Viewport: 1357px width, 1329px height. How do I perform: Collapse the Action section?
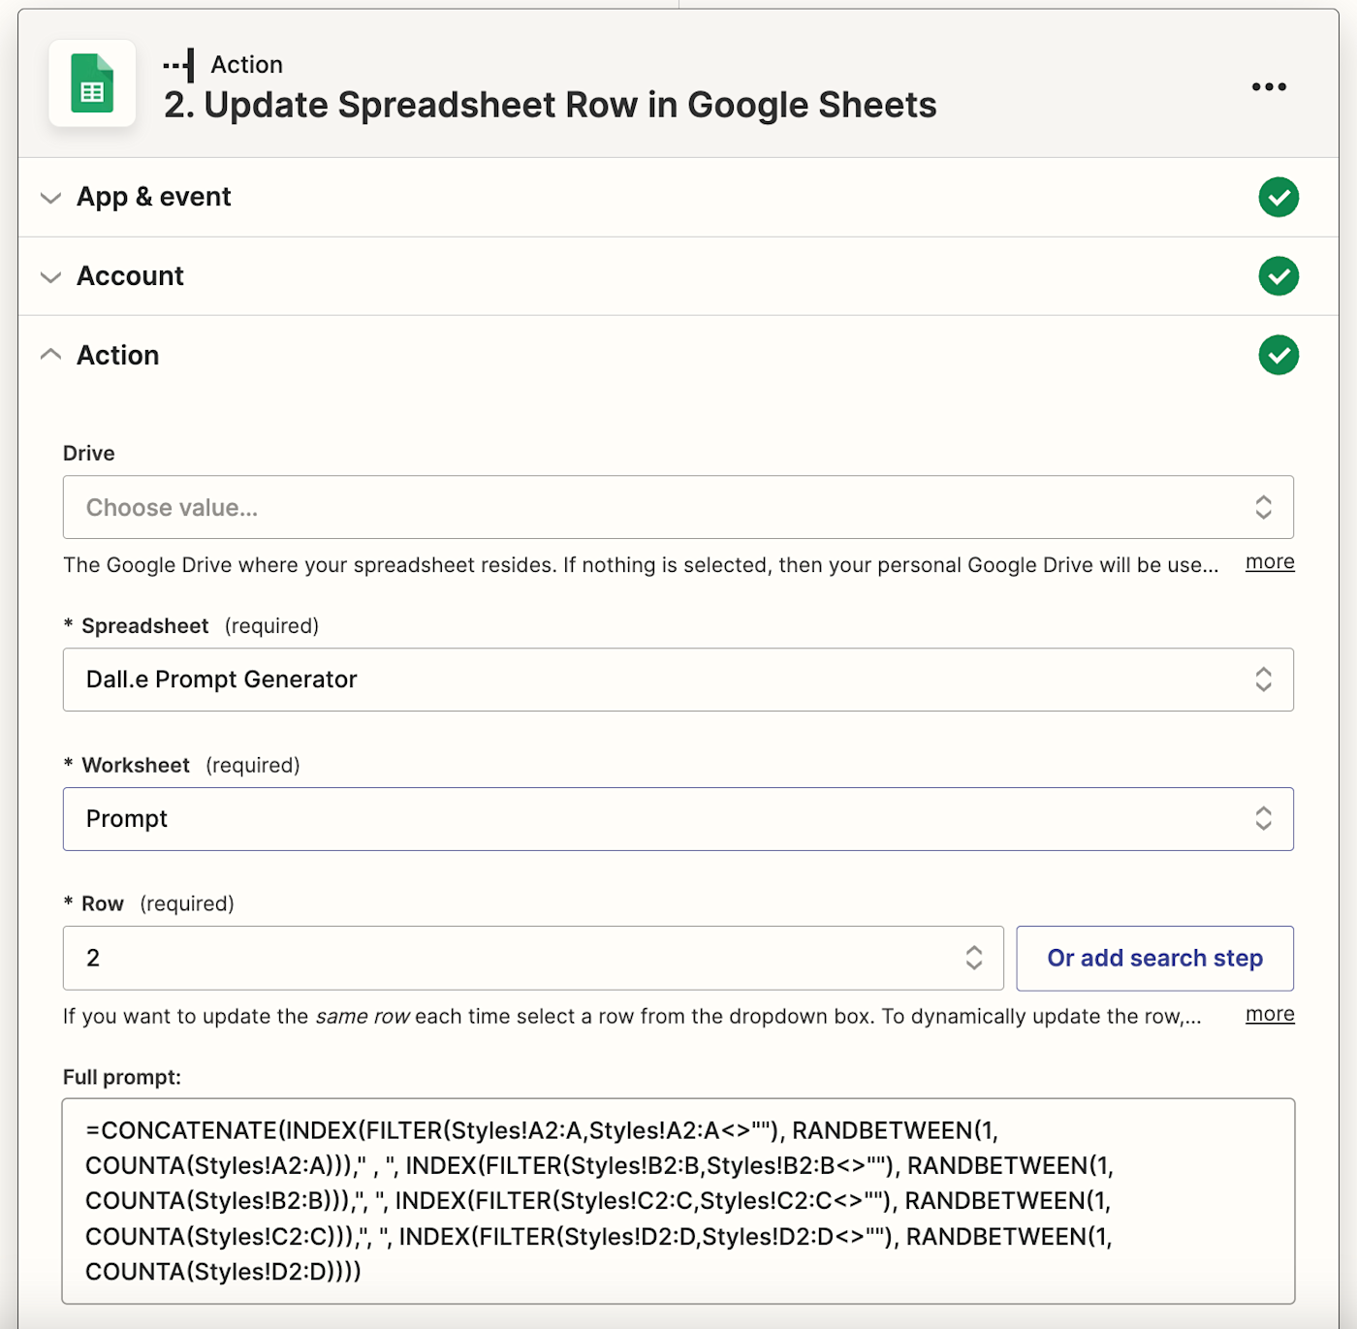(x=50, y=355)
